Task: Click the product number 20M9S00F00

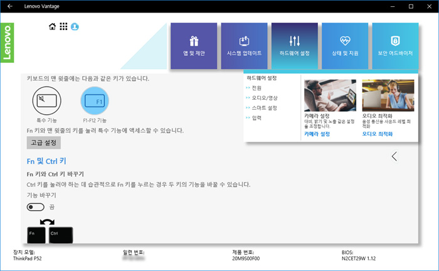Action: click(x=246, y=258)
